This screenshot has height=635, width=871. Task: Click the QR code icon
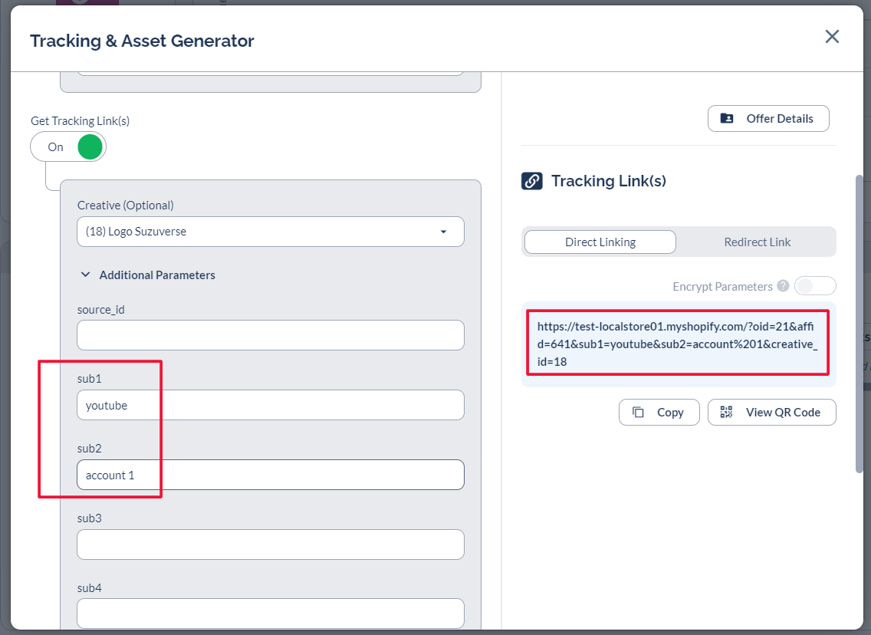(x=726, y=413)
